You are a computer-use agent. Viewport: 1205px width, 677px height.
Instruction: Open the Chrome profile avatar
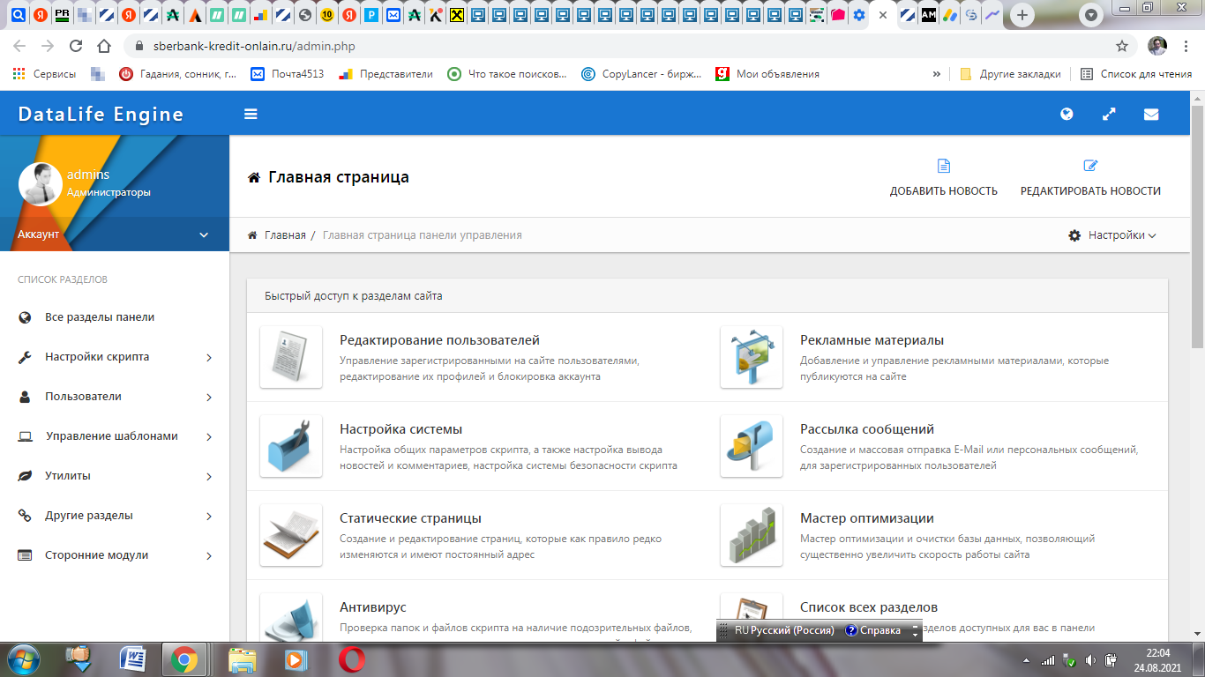click(x=1157, y=46)
